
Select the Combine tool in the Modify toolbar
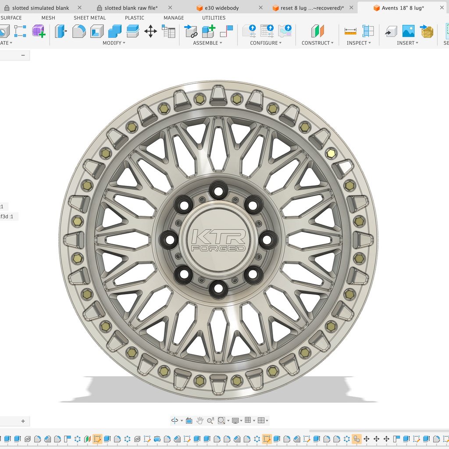115,31
